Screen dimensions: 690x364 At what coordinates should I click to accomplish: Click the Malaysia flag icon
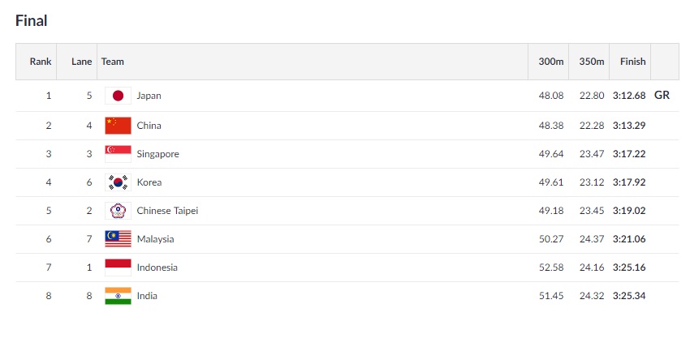pyautogui.click(x=118, y=239)
